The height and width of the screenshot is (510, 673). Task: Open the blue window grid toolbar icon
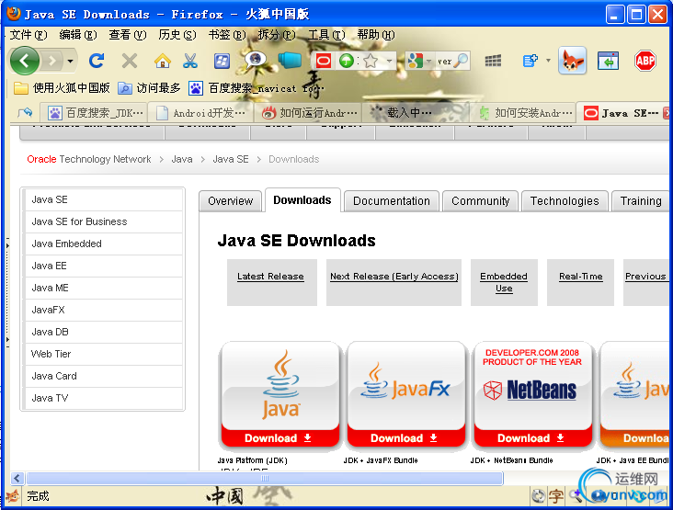[222, 62]
